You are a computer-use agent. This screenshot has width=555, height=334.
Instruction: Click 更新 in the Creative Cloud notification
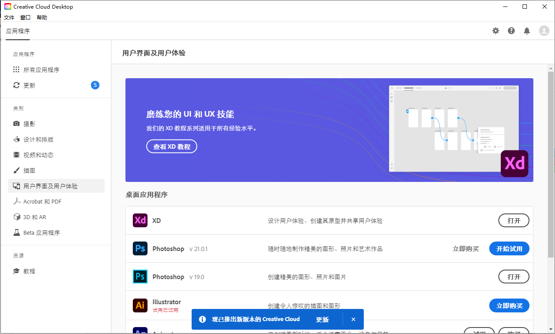click(322, 319)
